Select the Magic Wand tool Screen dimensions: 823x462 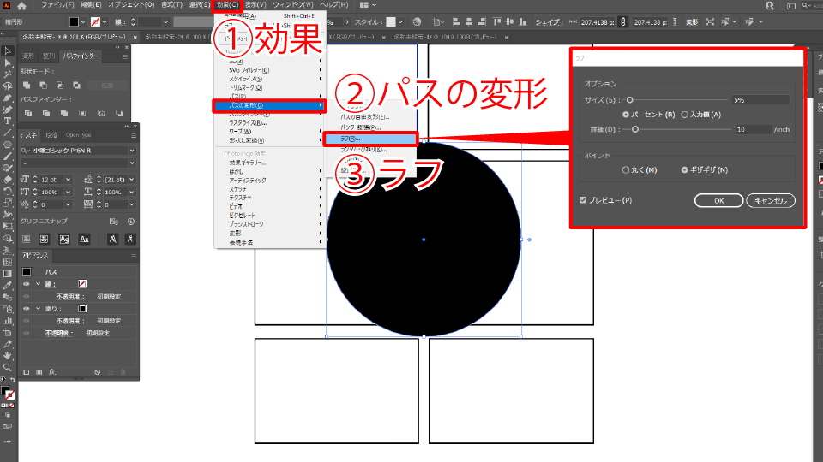pyautogui.click(x=8, y=74)
